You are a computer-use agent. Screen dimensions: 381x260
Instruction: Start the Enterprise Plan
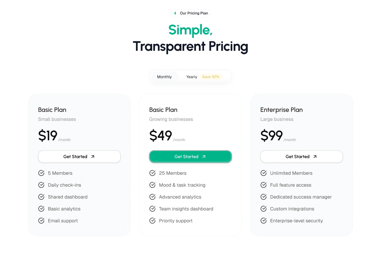coord(301,157)
